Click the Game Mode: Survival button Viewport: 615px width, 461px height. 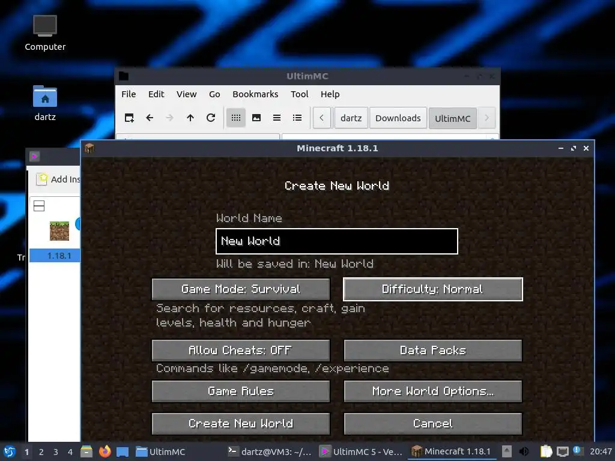[x=240, y=289]
